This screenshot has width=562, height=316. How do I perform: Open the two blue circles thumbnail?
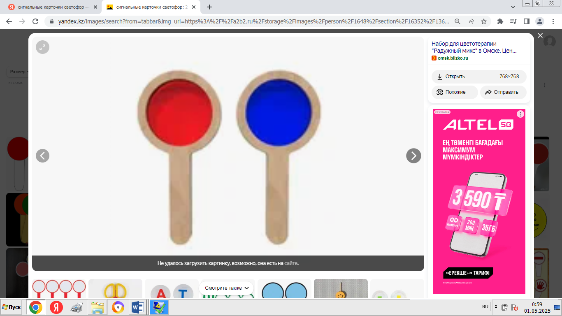pyautogui.click(x=284, y=288)
